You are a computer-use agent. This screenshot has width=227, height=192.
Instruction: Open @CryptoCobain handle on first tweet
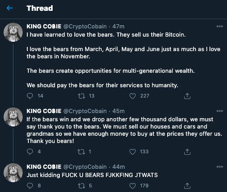85,26
